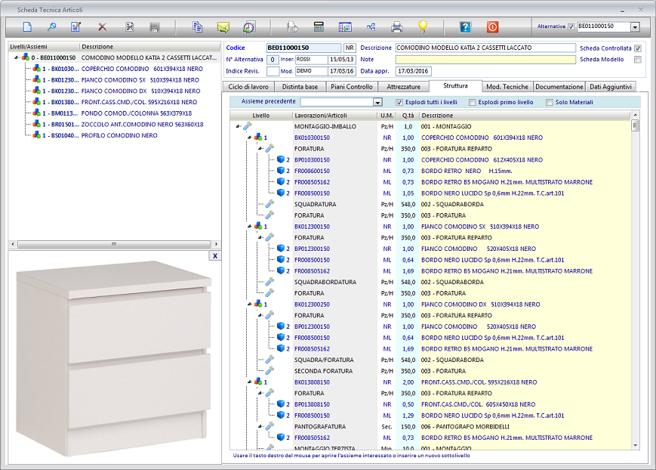
Task: Click the structure grid vertical scrollbar thumb
Action: [x=635, y=125]
